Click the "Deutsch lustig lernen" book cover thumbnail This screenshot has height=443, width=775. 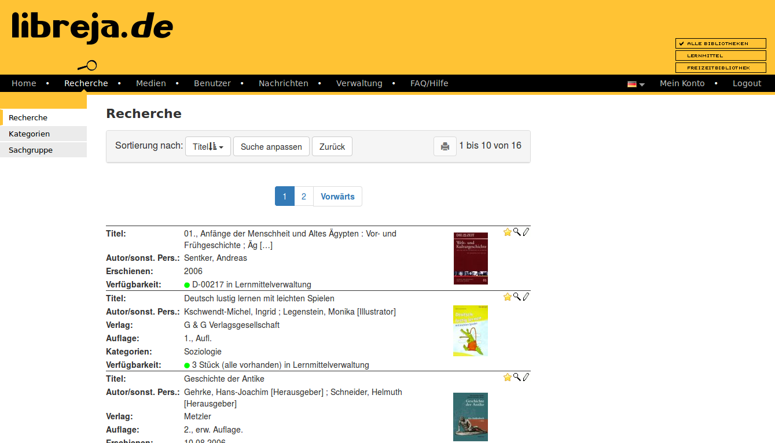471,330
